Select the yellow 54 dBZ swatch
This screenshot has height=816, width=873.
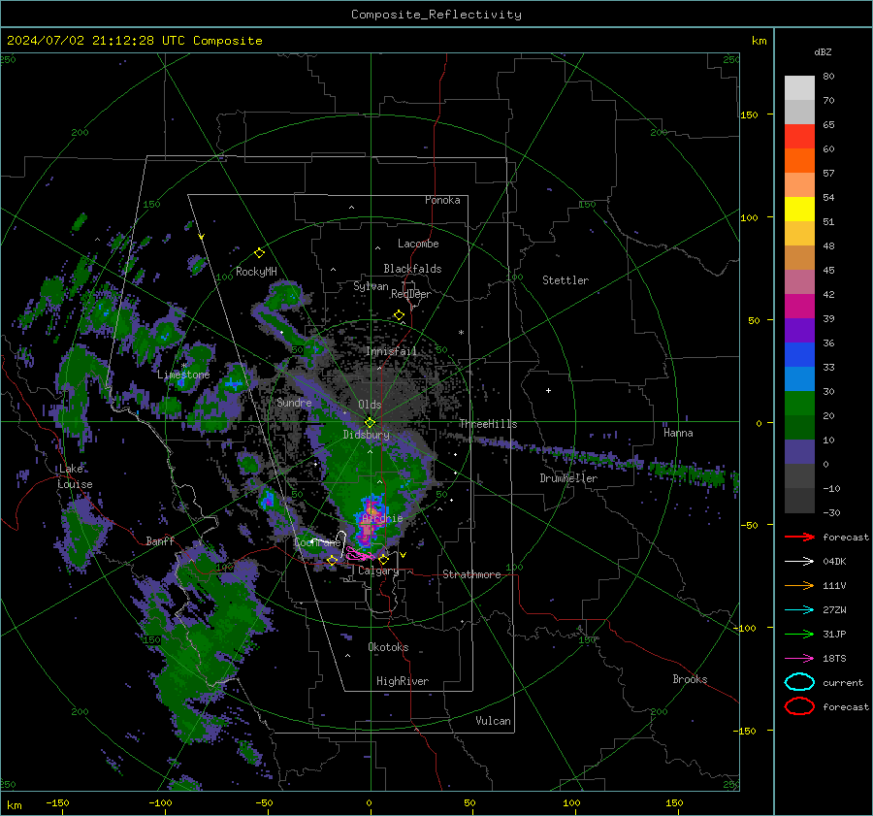799,209
